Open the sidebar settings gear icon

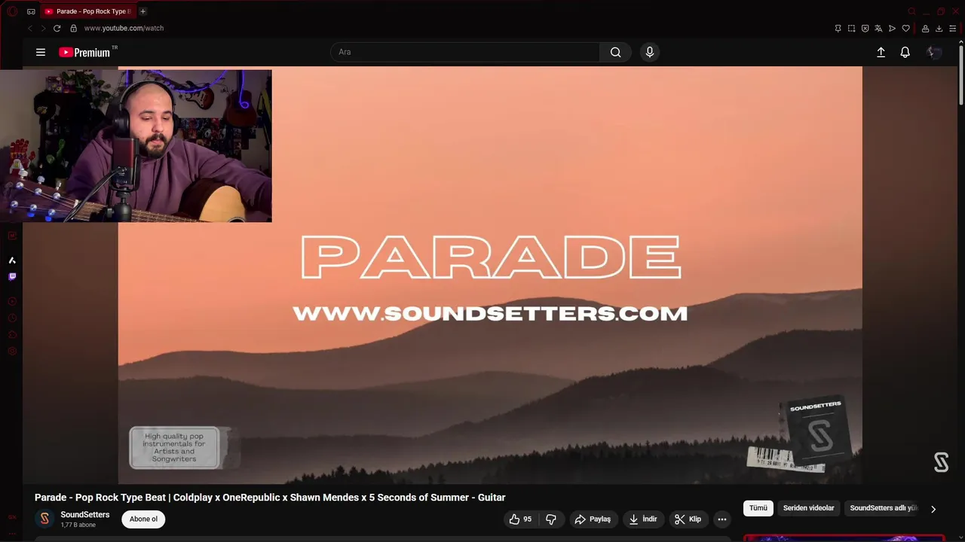[12, 352]
